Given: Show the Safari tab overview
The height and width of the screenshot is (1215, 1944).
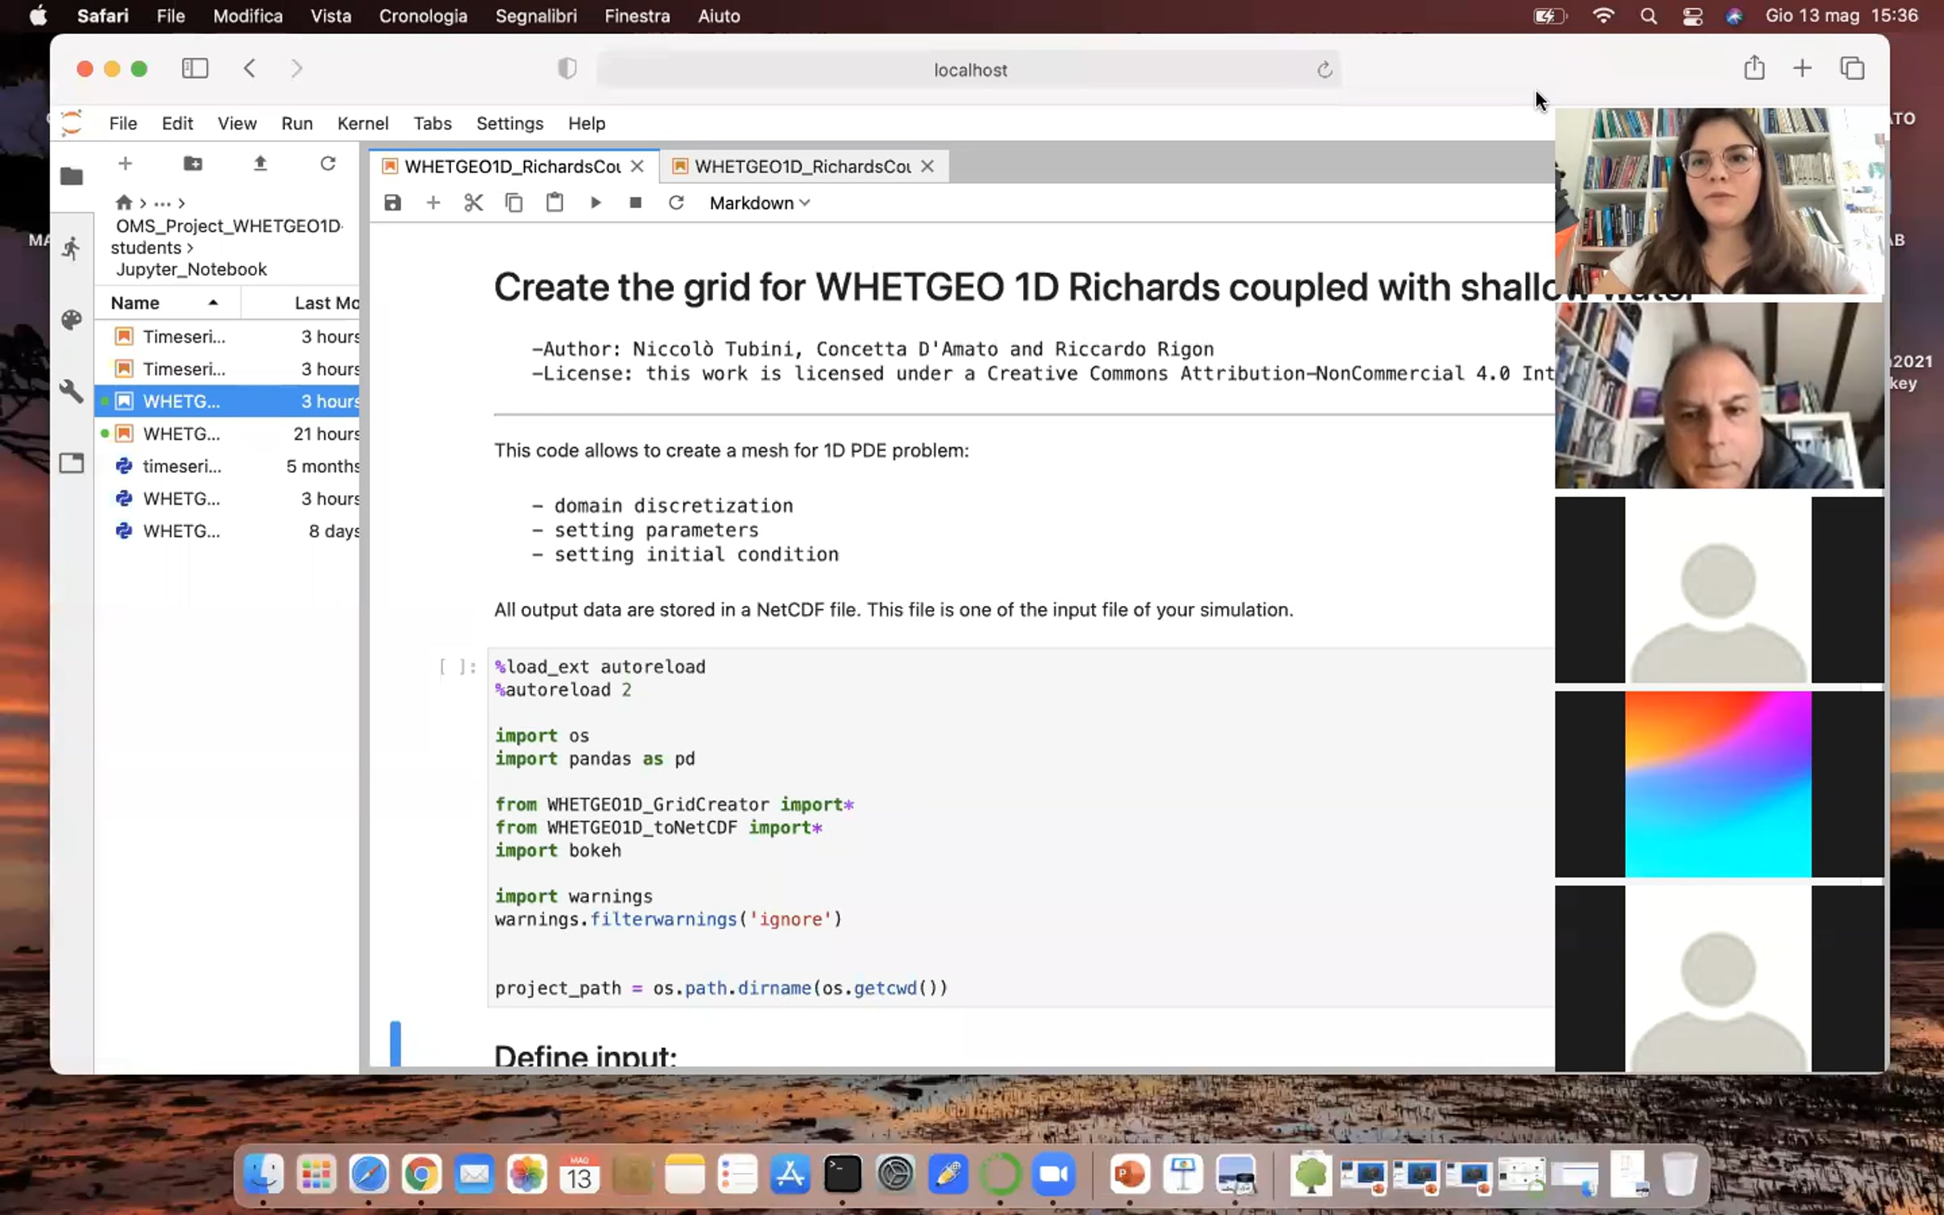Looking at the screenshot, I should [x=1852, y=68].
